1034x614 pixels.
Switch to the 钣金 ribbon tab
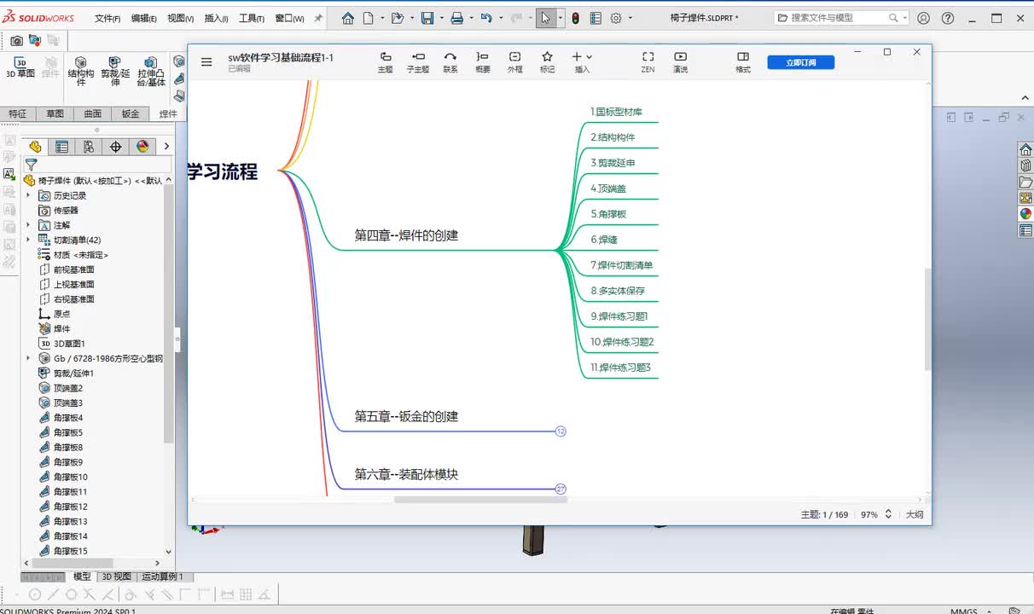[x=131, y=113]
